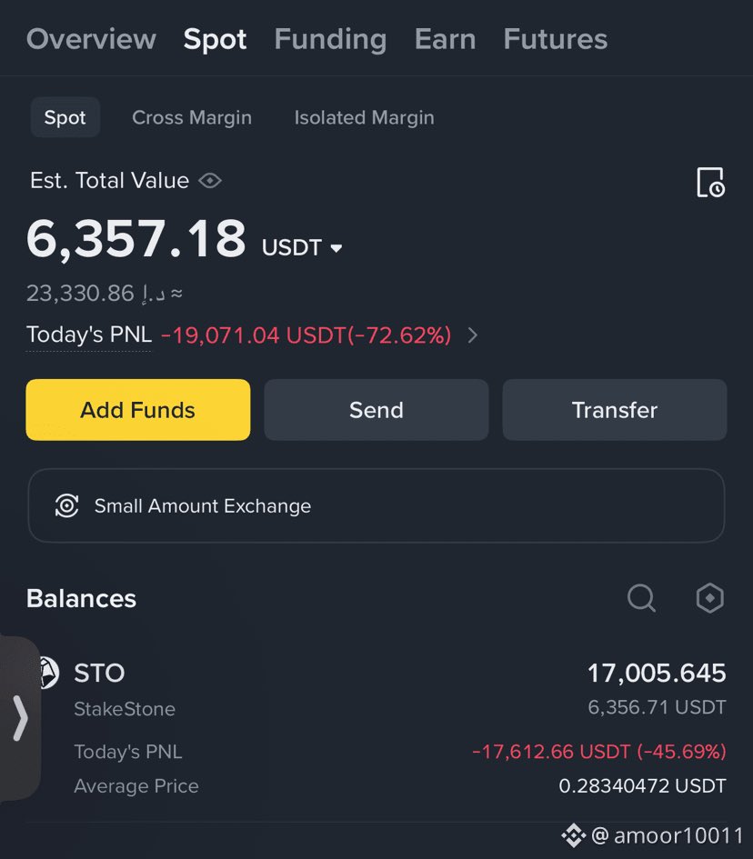The height and width of the screenshot is (859, 753).
Task: Switch to the Overview tab
Action: 91,39
